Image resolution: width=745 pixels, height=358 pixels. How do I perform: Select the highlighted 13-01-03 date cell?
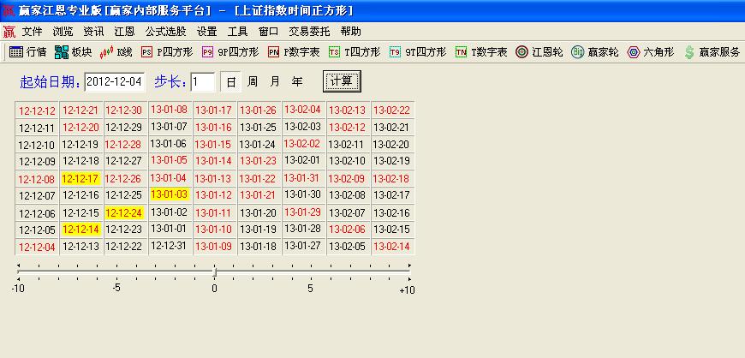click(169, 194)
